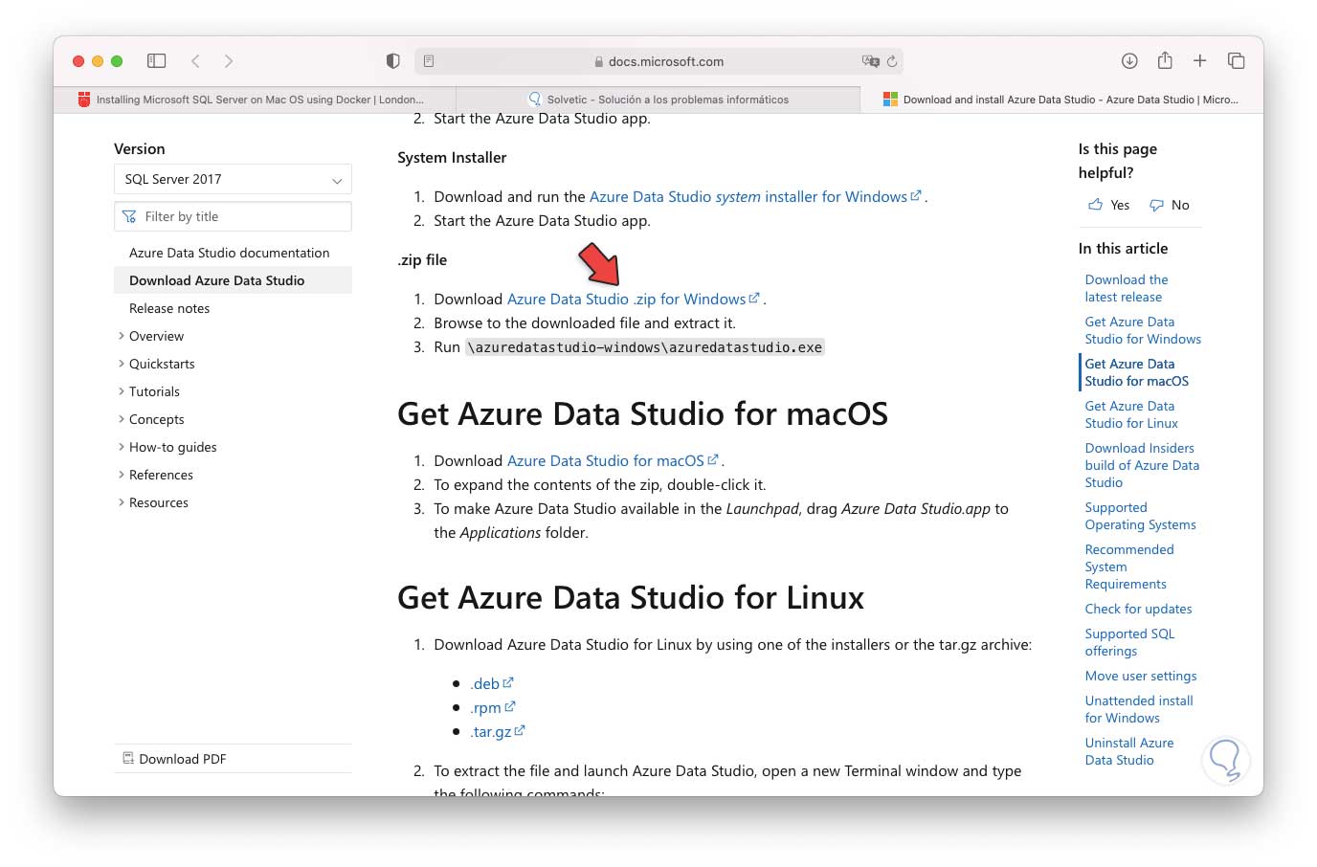1317x867 pixels.
Task: Expand the How-to guides section
Action: 172,446
